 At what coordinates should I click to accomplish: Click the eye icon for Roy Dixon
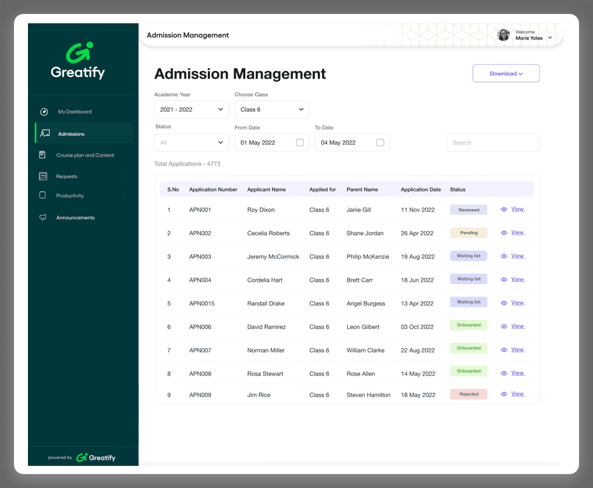coord(504,210)
